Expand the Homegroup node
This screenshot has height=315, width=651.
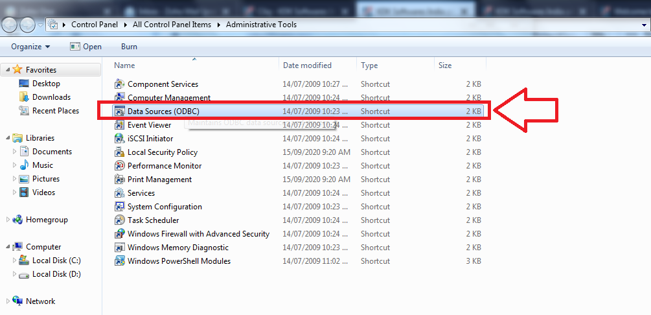(x=8, y=220)
